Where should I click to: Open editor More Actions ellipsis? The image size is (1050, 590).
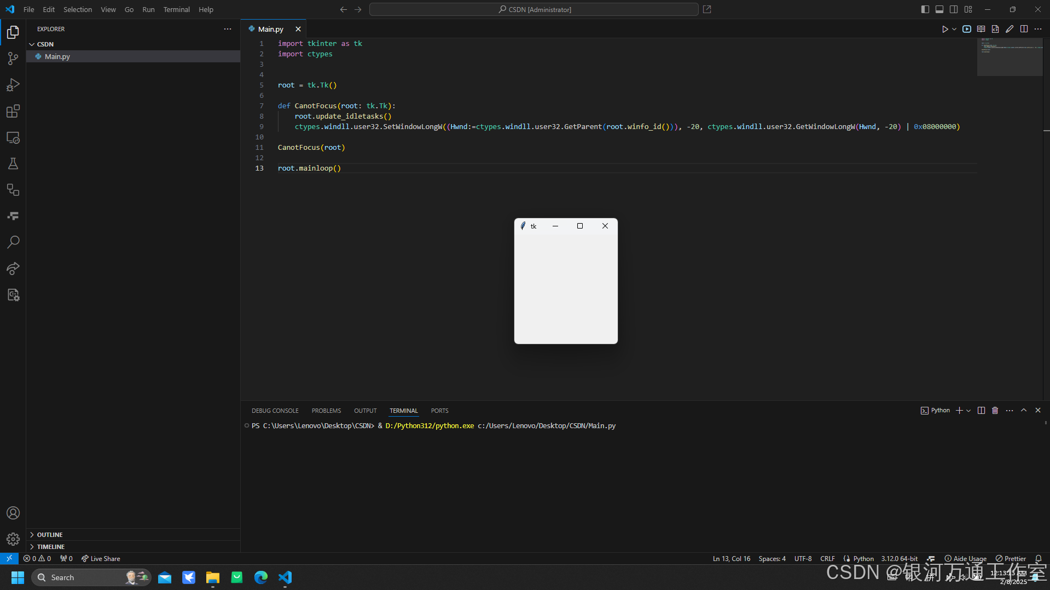point(1038,29)
